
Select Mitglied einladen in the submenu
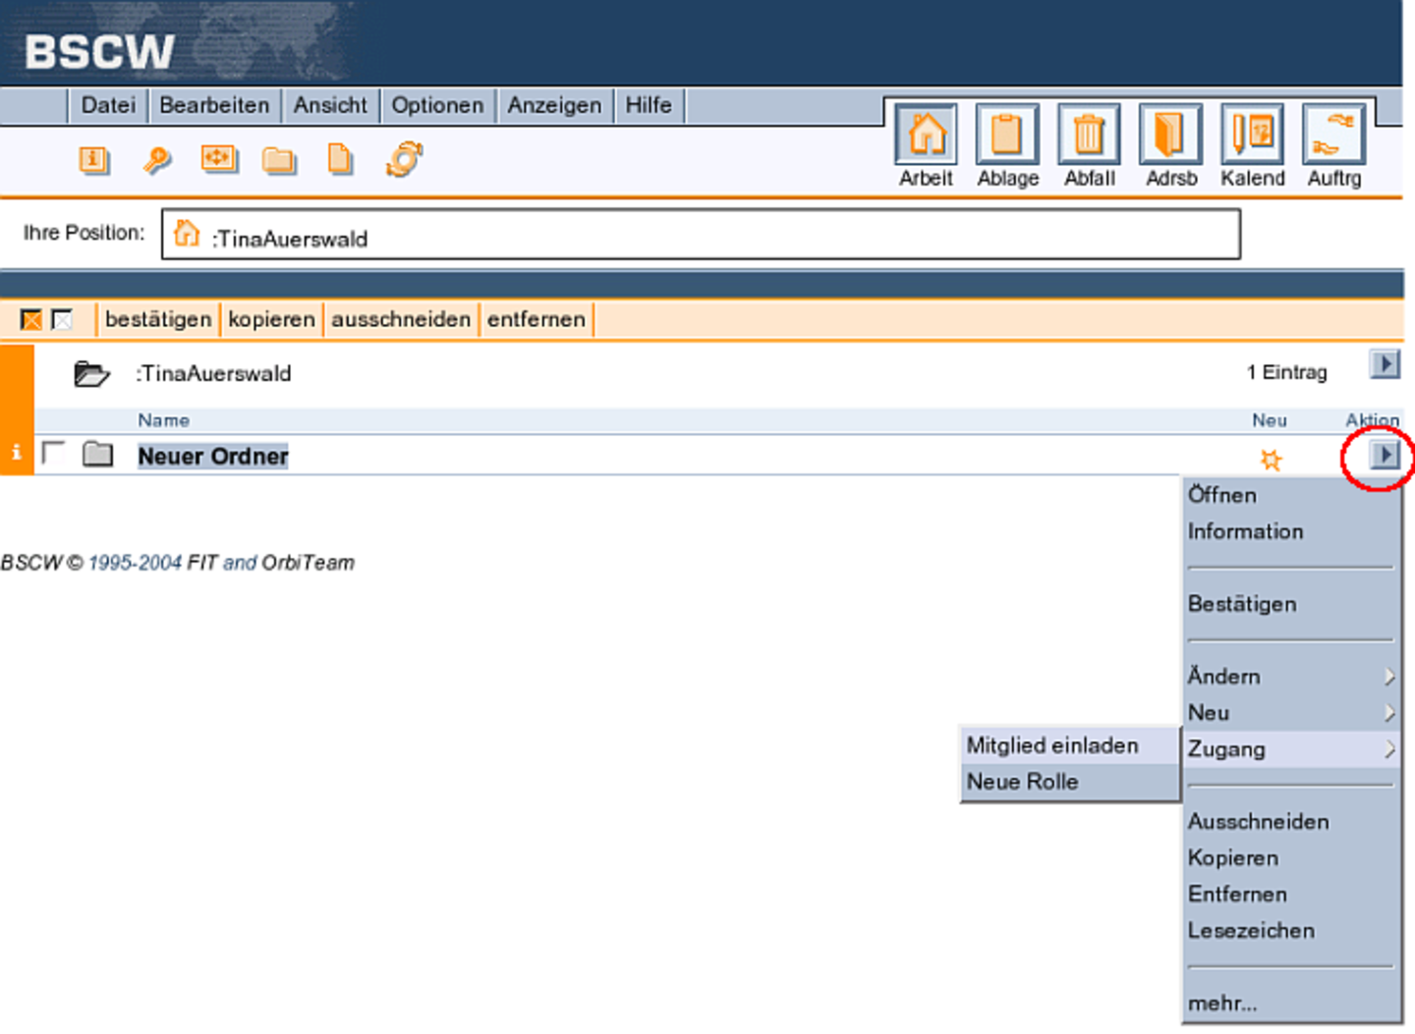click(x=1070, y=745)
